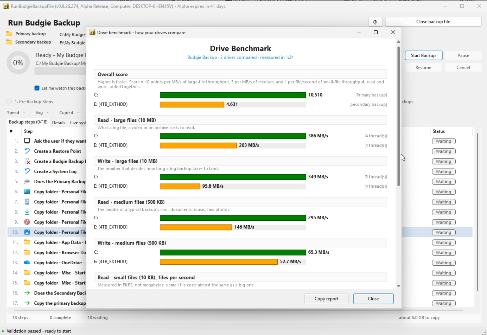Image resolution: width=487 pixels, height=335 pixels.
Task: Click Close backup file button
Action: tap(433, 22)
